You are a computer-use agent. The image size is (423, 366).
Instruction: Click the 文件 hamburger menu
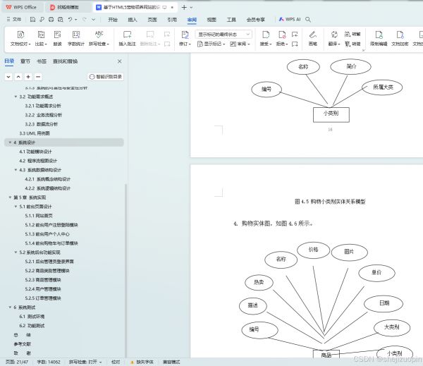[x=14, y=20]
